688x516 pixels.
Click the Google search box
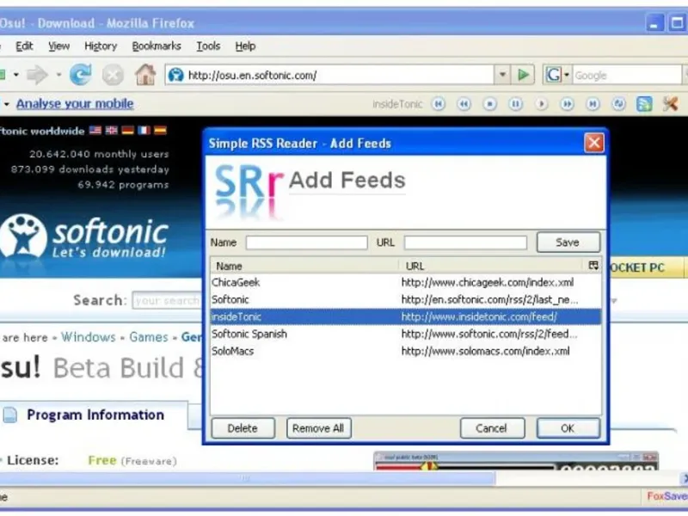tap(627, 75)
